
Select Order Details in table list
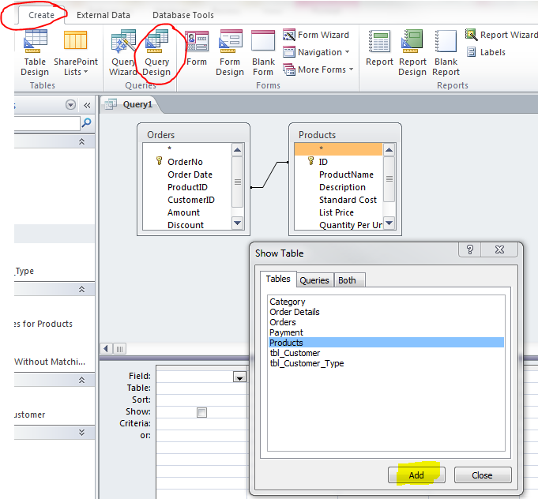point(386,312)
